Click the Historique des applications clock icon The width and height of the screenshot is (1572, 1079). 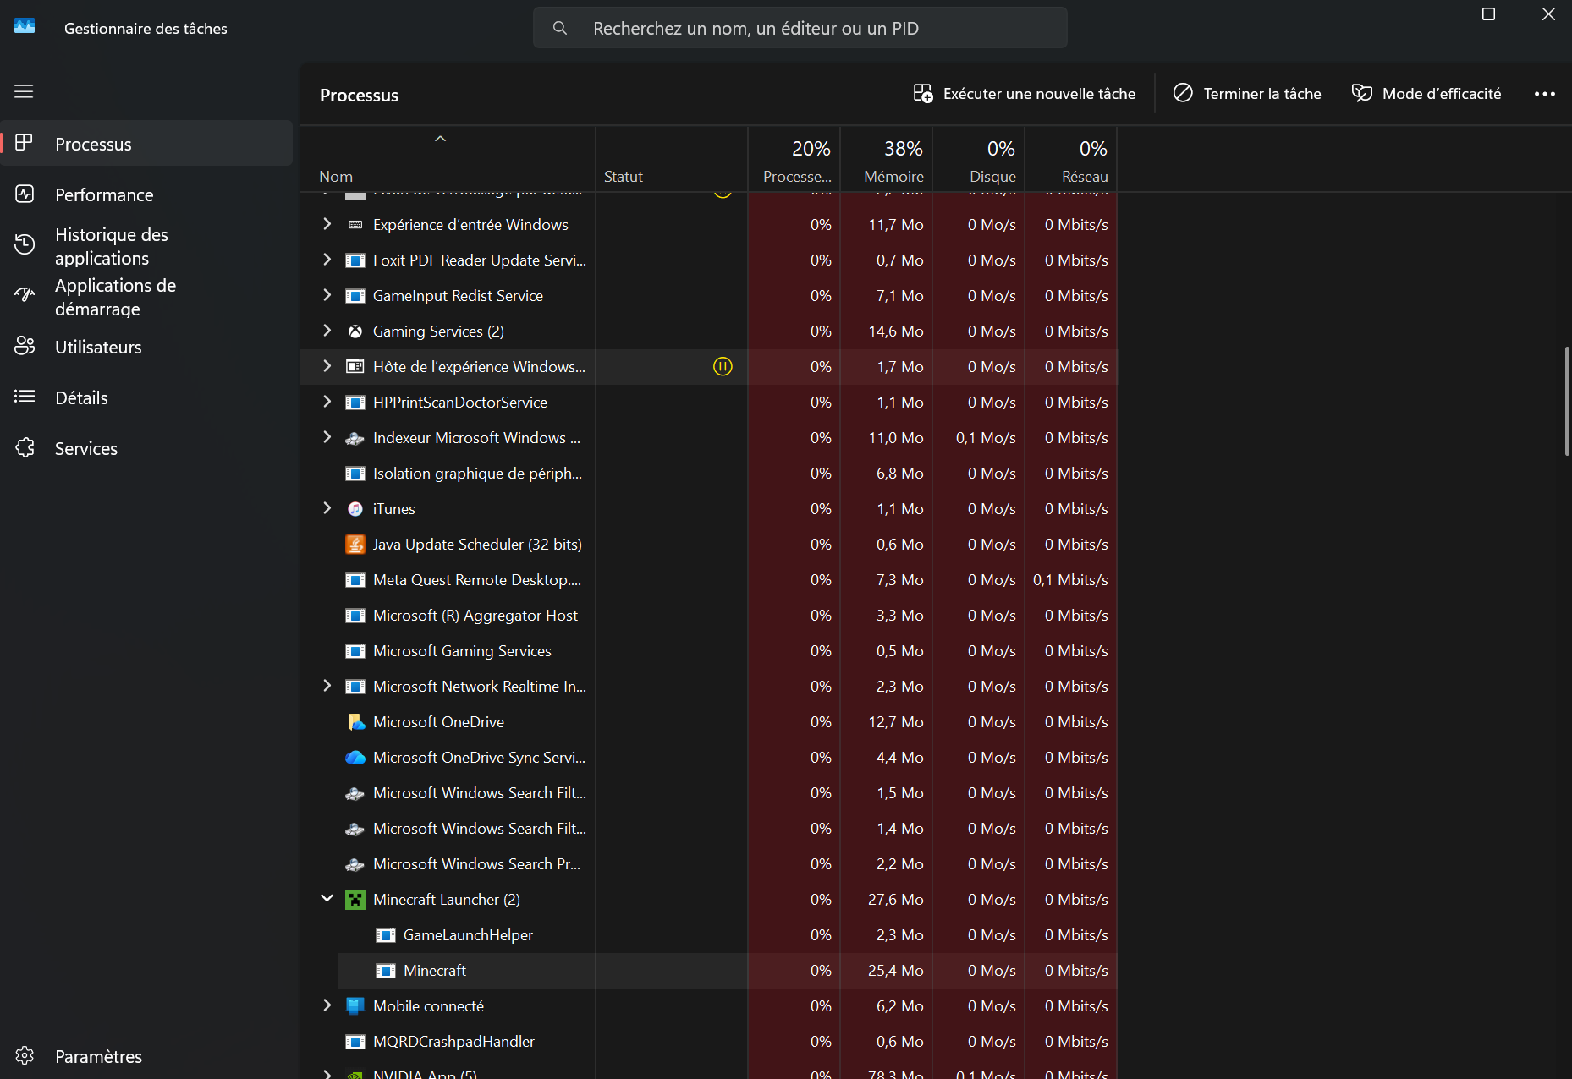point(25,244)
